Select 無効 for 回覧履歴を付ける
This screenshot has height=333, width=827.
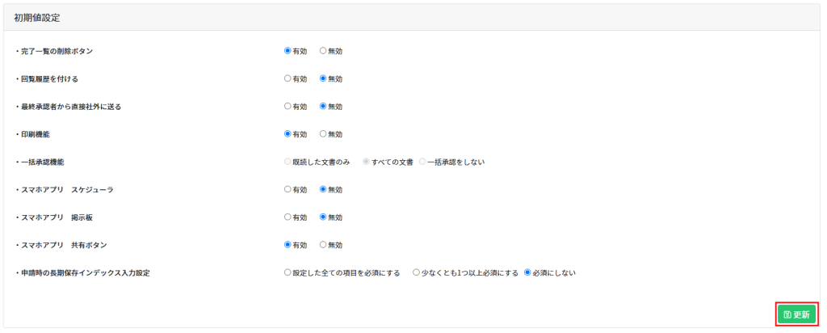click(323, 78)
